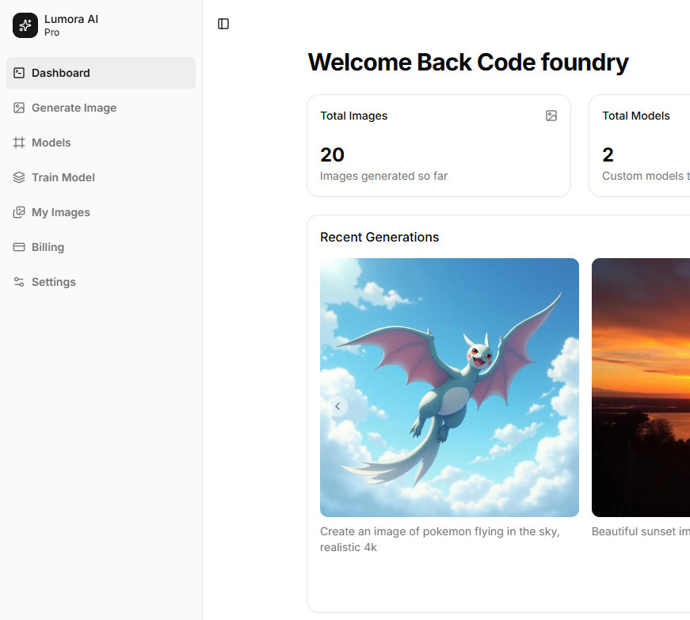The image size is (690, 620).
Task: Open the sunset generated image
Action: (641, 387)
